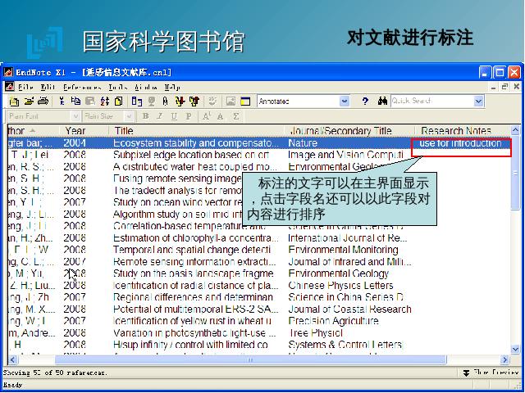Image resolution: width=525 pixels, height=393 pixels.
Task: Insert symbol using the Sigma icon
Action: pos(235,116)
